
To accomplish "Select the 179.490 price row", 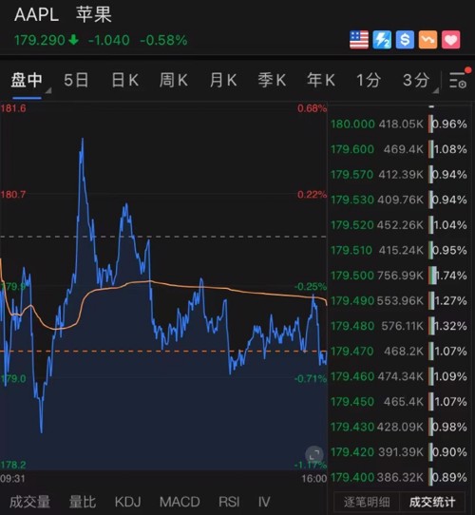I will pos(399,300).
